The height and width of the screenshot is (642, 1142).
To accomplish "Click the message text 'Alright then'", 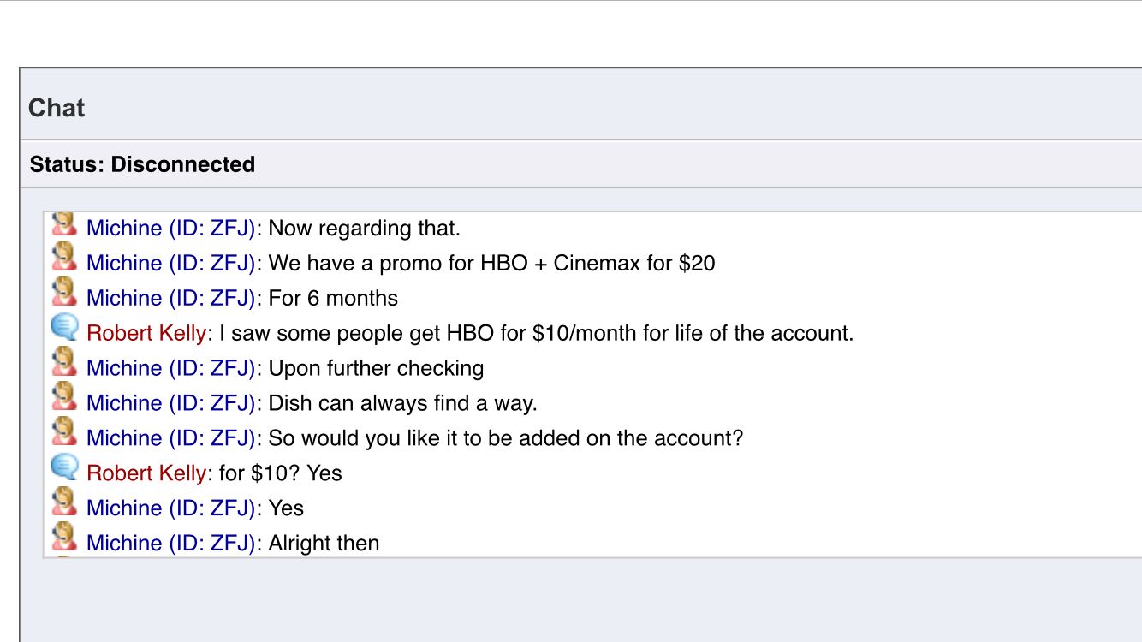I will (324, 544).
